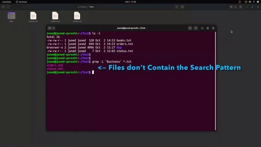The image size is (261, 147).
Task: Click the Terminal vertical scrollbar
Action: (215, 81)
